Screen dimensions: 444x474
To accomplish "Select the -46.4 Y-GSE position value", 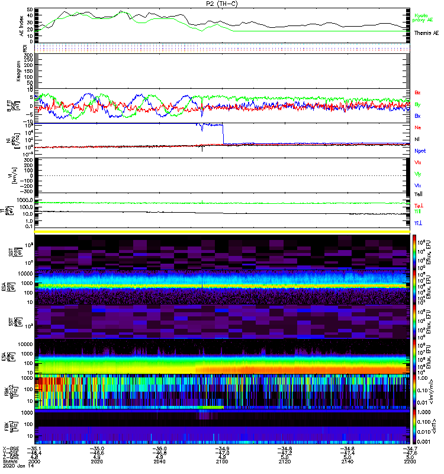I will (34, 453).
